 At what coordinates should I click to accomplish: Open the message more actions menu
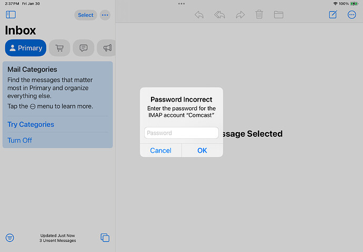351,15
